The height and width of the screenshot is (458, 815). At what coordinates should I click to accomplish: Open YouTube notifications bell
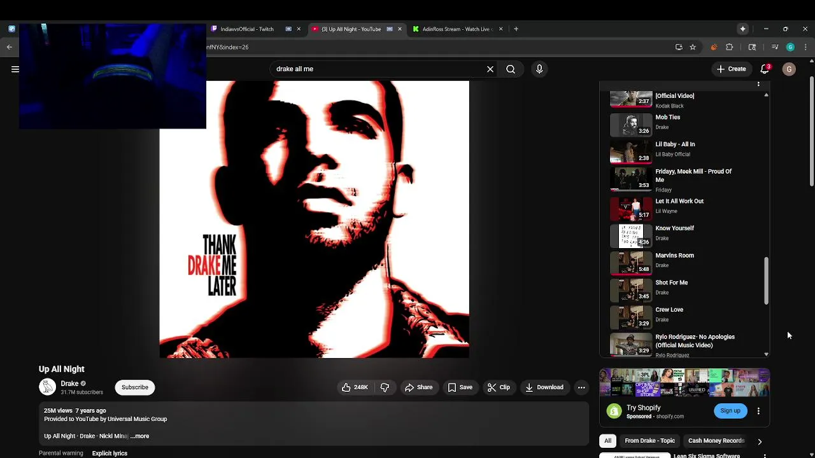click(765, 69)
